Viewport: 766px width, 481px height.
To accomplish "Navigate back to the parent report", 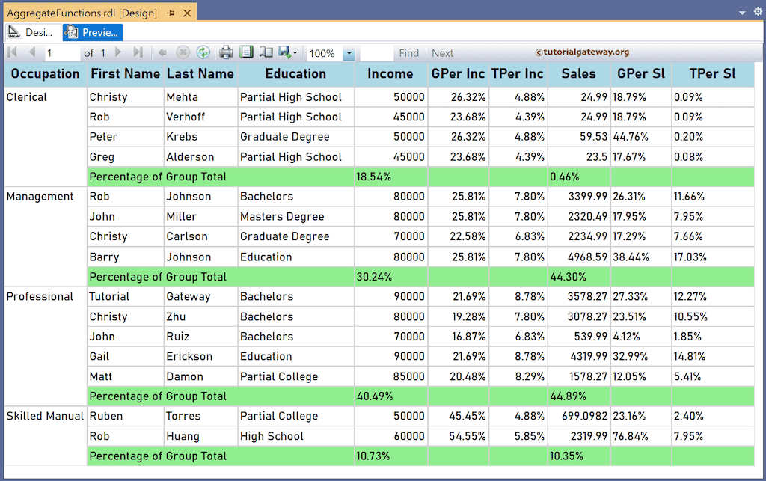I will (165, 53).
